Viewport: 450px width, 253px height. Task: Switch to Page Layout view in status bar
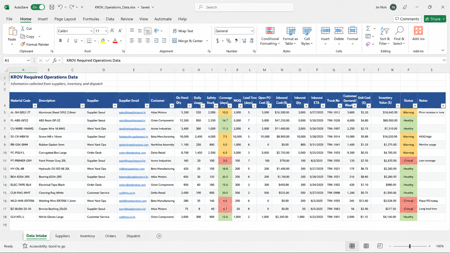click(366, 246)
